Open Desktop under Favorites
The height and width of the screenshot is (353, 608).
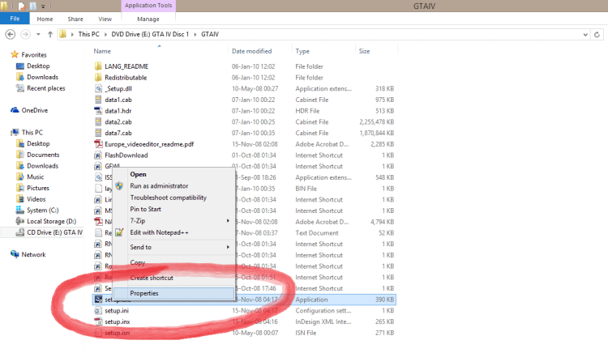coord(38,66)
